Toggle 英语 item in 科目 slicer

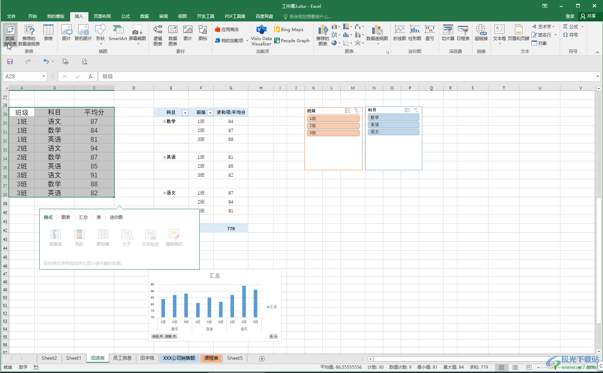tap(394, 125)
